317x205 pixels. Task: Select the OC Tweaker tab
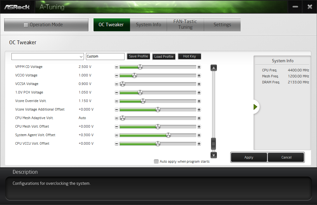[112, 25]
